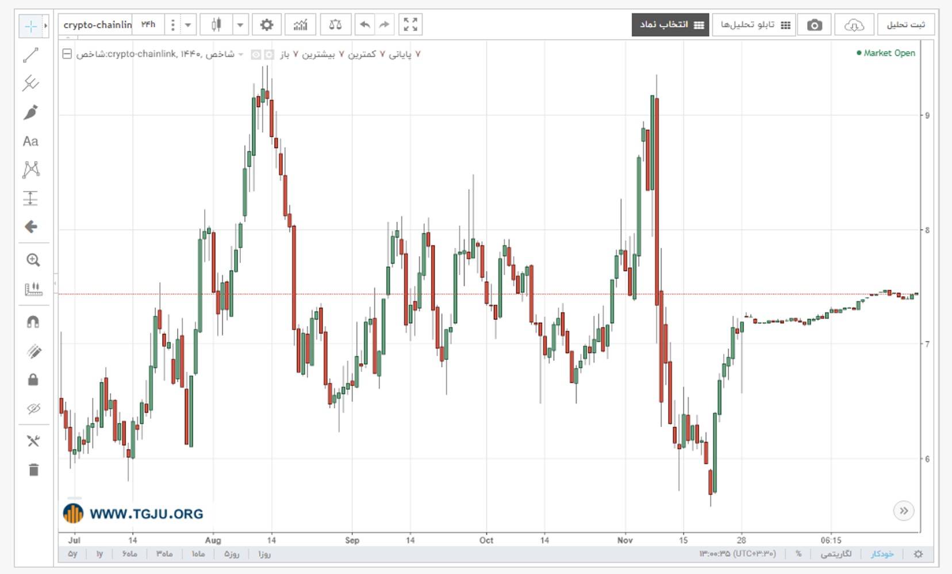
Task: Open the candlestick chart style dropdown arrow
Action: tap(240, 25)
